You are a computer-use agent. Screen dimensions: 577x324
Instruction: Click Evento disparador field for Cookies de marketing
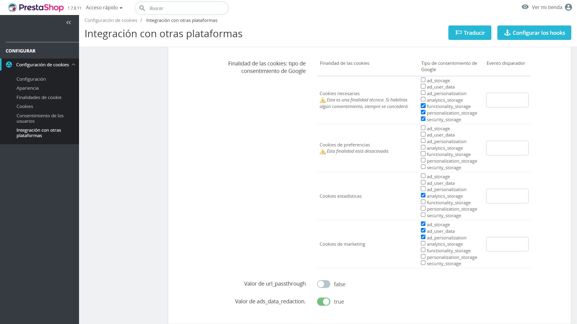click(507, 244)
